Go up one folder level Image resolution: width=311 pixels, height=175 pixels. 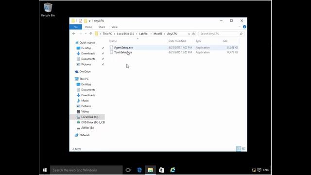[91, 34]
